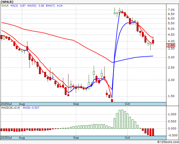Image resolution: width=179 pixels, height=144 pixels.
Task: Click the 1.50 price axis label
Action: click(x=171, y=96)
